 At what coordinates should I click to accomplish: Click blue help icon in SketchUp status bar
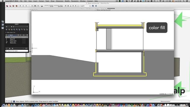tap(14, 101)
